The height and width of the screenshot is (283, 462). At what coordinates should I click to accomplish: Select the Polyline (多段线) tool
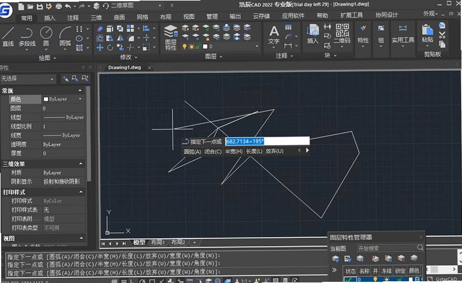pos(27,37)
